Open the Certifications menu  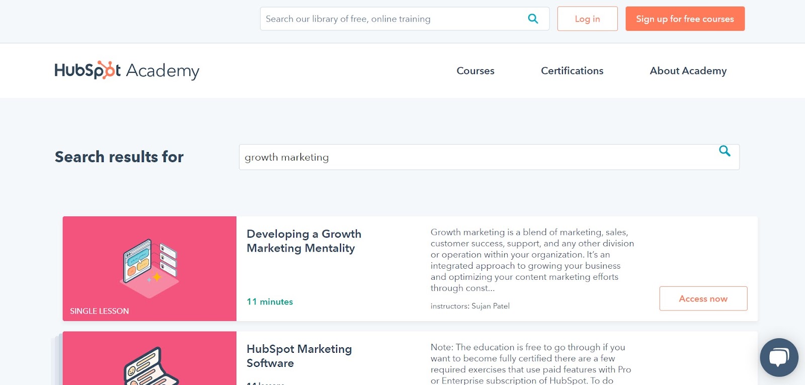572,71
